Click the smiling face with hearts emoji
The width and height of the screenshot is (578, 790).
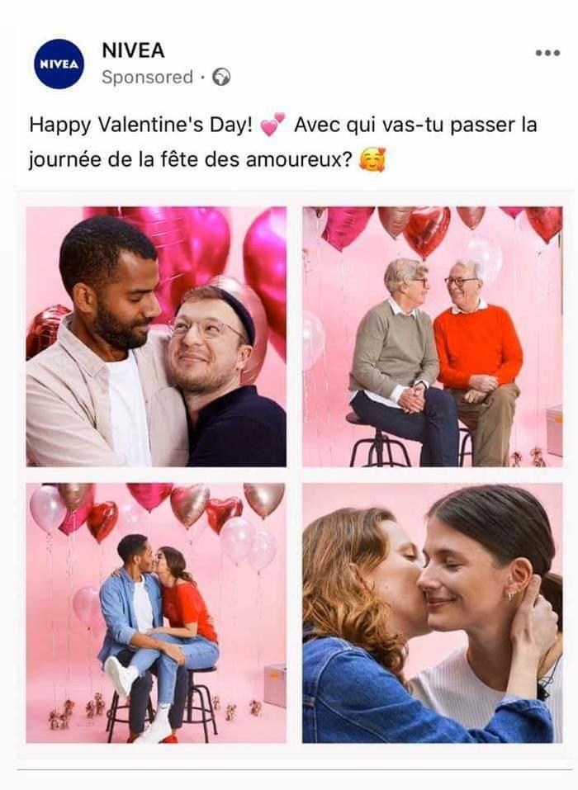[x=372, y=159]
